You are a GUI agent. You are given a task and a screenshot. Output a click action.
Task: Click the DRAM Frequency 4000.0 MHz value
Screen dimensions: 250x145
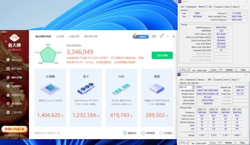click(221, 27)
